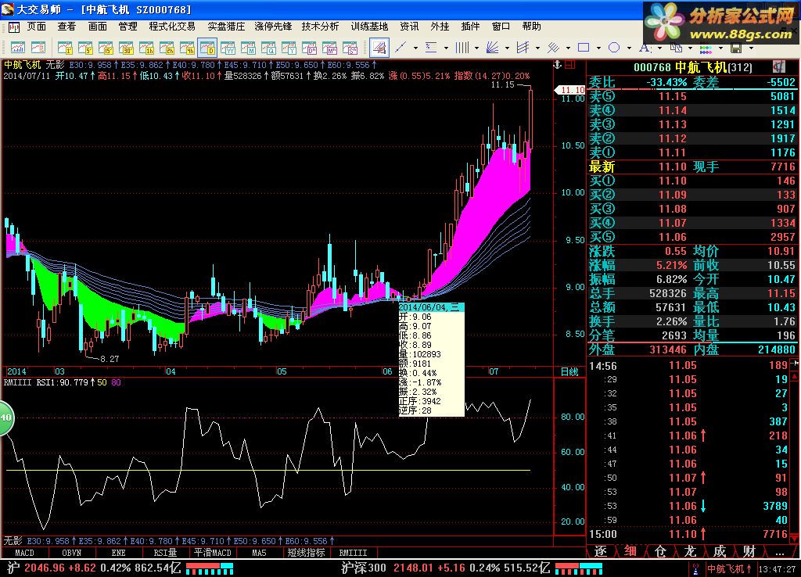Open the price-volume chart view icon
The image size is (801, 577).
pos(18,48)
